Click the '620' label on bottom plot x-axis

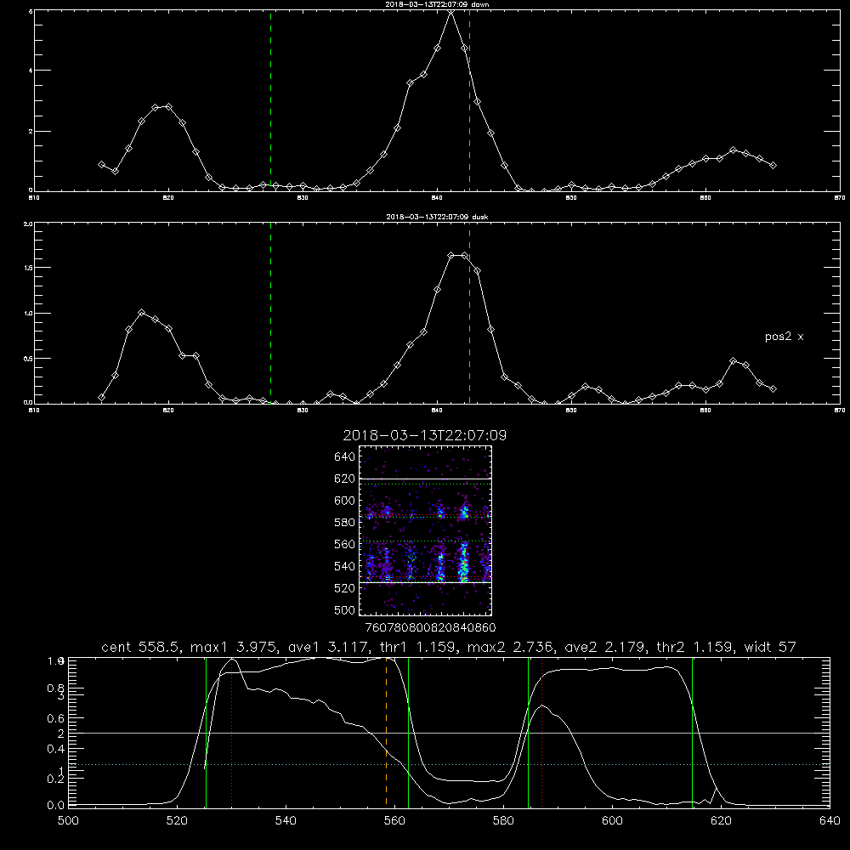(722, 821)
